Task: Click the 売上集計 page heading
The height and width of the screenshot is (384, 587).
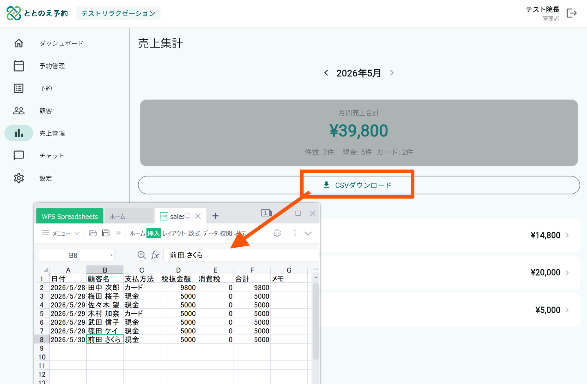Action: pyautogui.click(x=160, y=43)
